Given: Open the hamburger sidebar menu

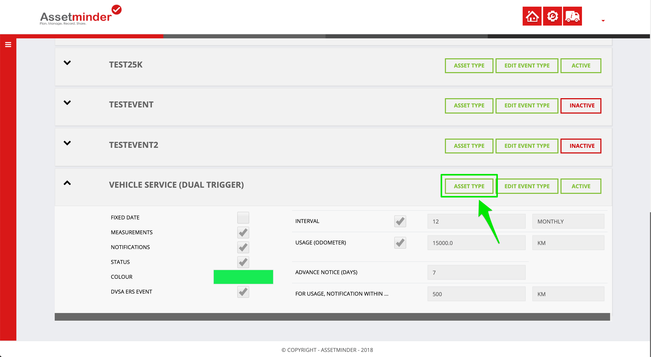Looking at the screenshot, I should (8, 44).
